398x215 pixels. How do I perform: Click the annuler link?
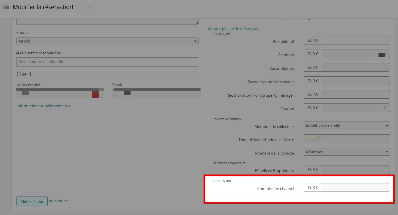(61, 201)
